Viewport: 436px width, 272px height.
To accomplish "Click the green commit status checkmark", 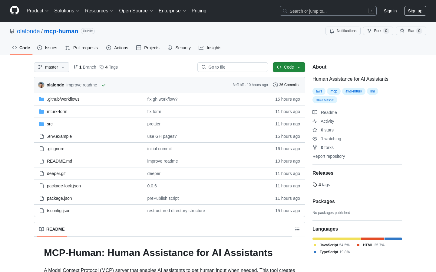I will click(104, 85).
